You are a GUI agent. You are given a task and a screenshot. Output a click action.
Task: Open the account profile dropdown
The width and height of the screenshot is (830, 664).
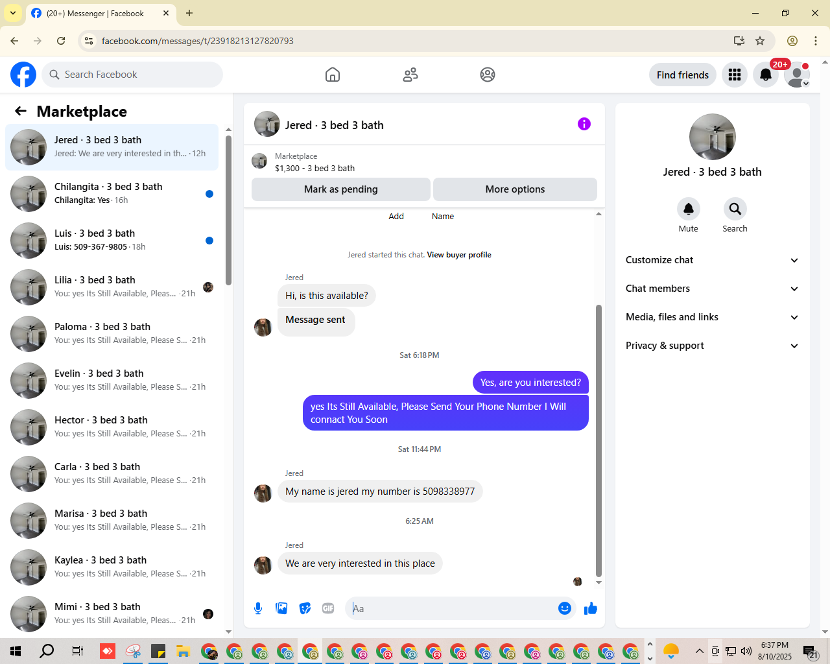[x=797, y=75]
